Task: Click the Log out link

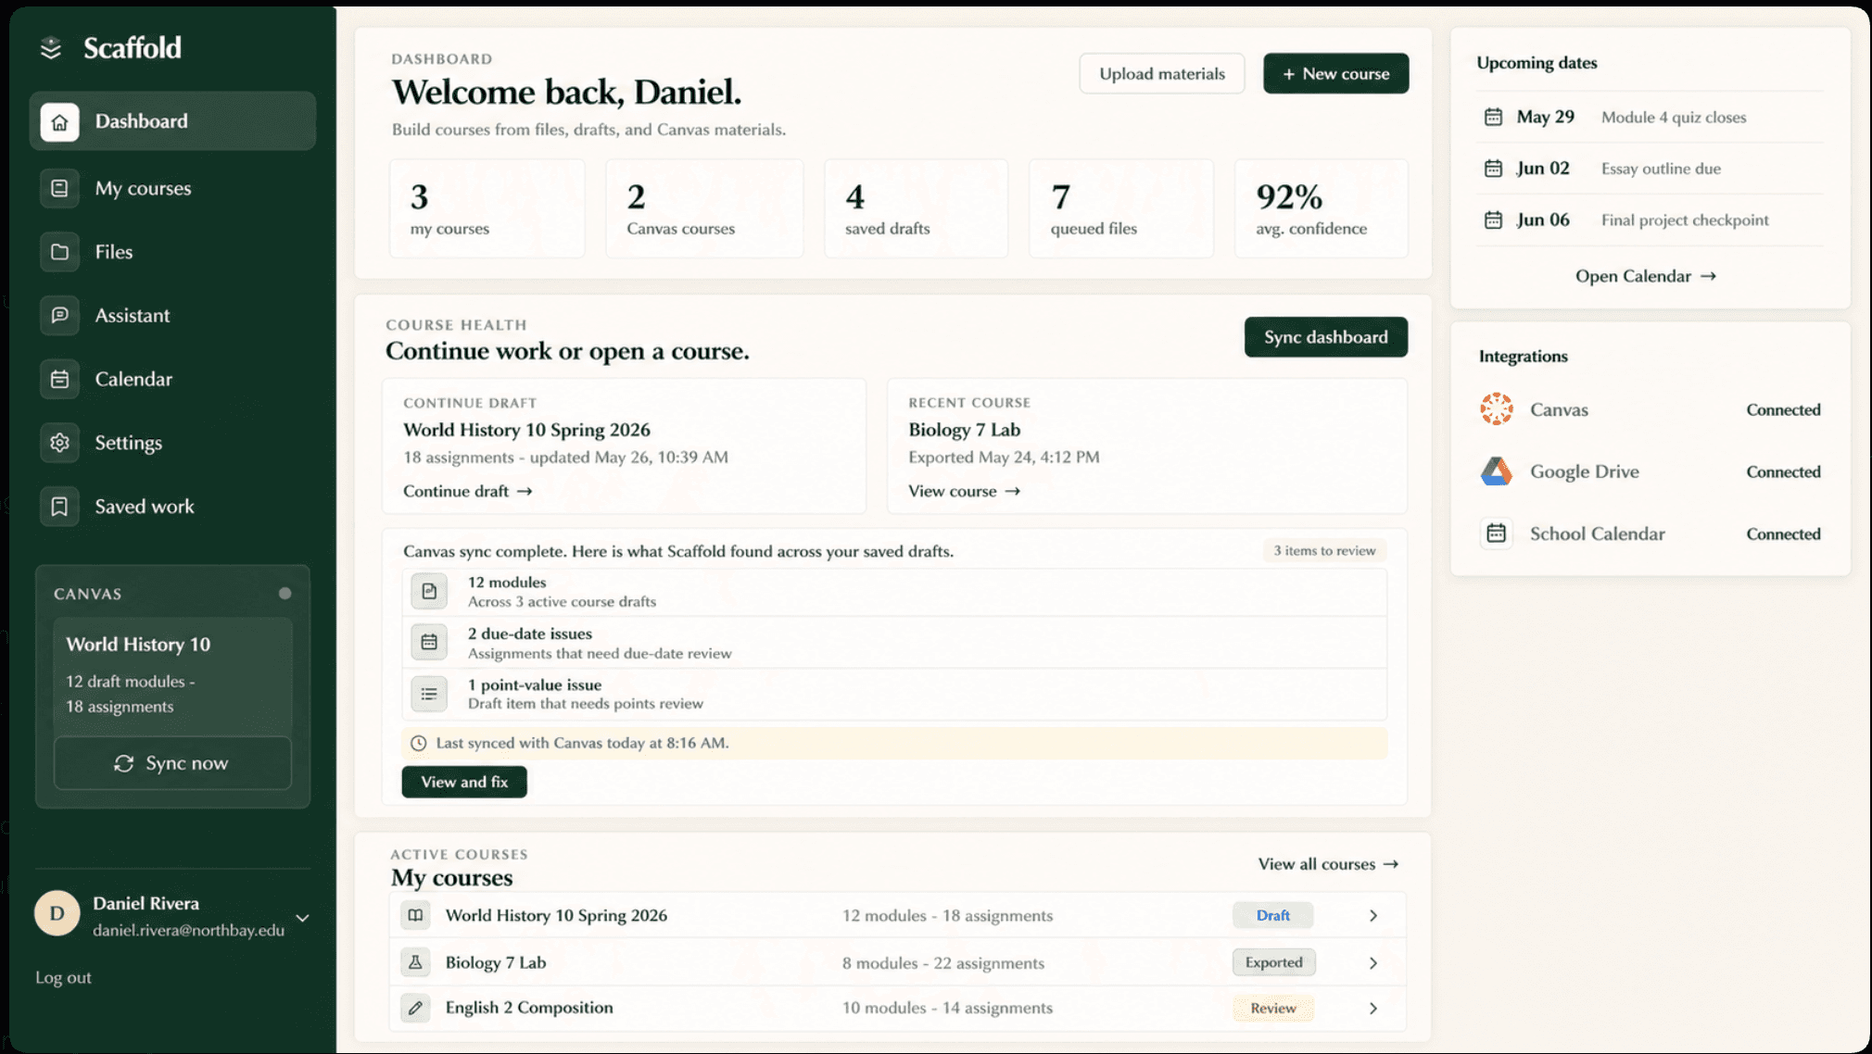Action: 63,977
